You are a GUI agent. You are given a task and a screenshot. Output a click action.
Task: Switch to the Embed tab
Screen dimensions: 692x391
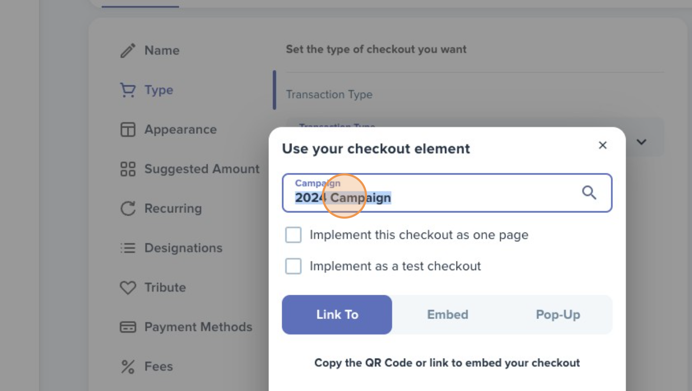click(447, 314)
